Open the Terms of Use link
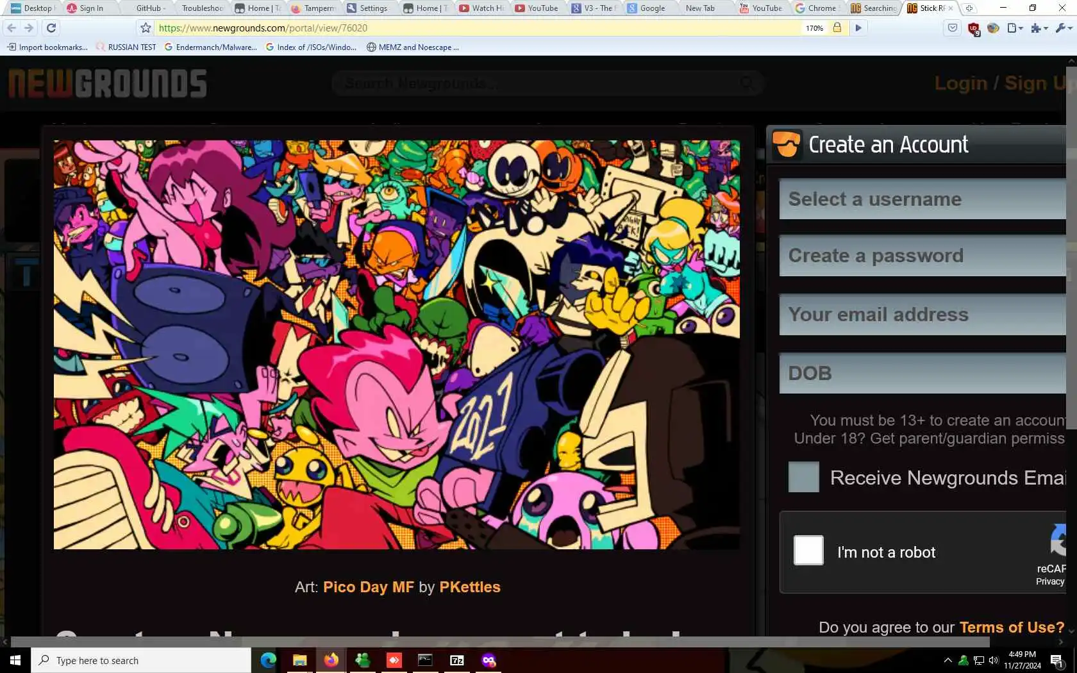 [1012, 627]
